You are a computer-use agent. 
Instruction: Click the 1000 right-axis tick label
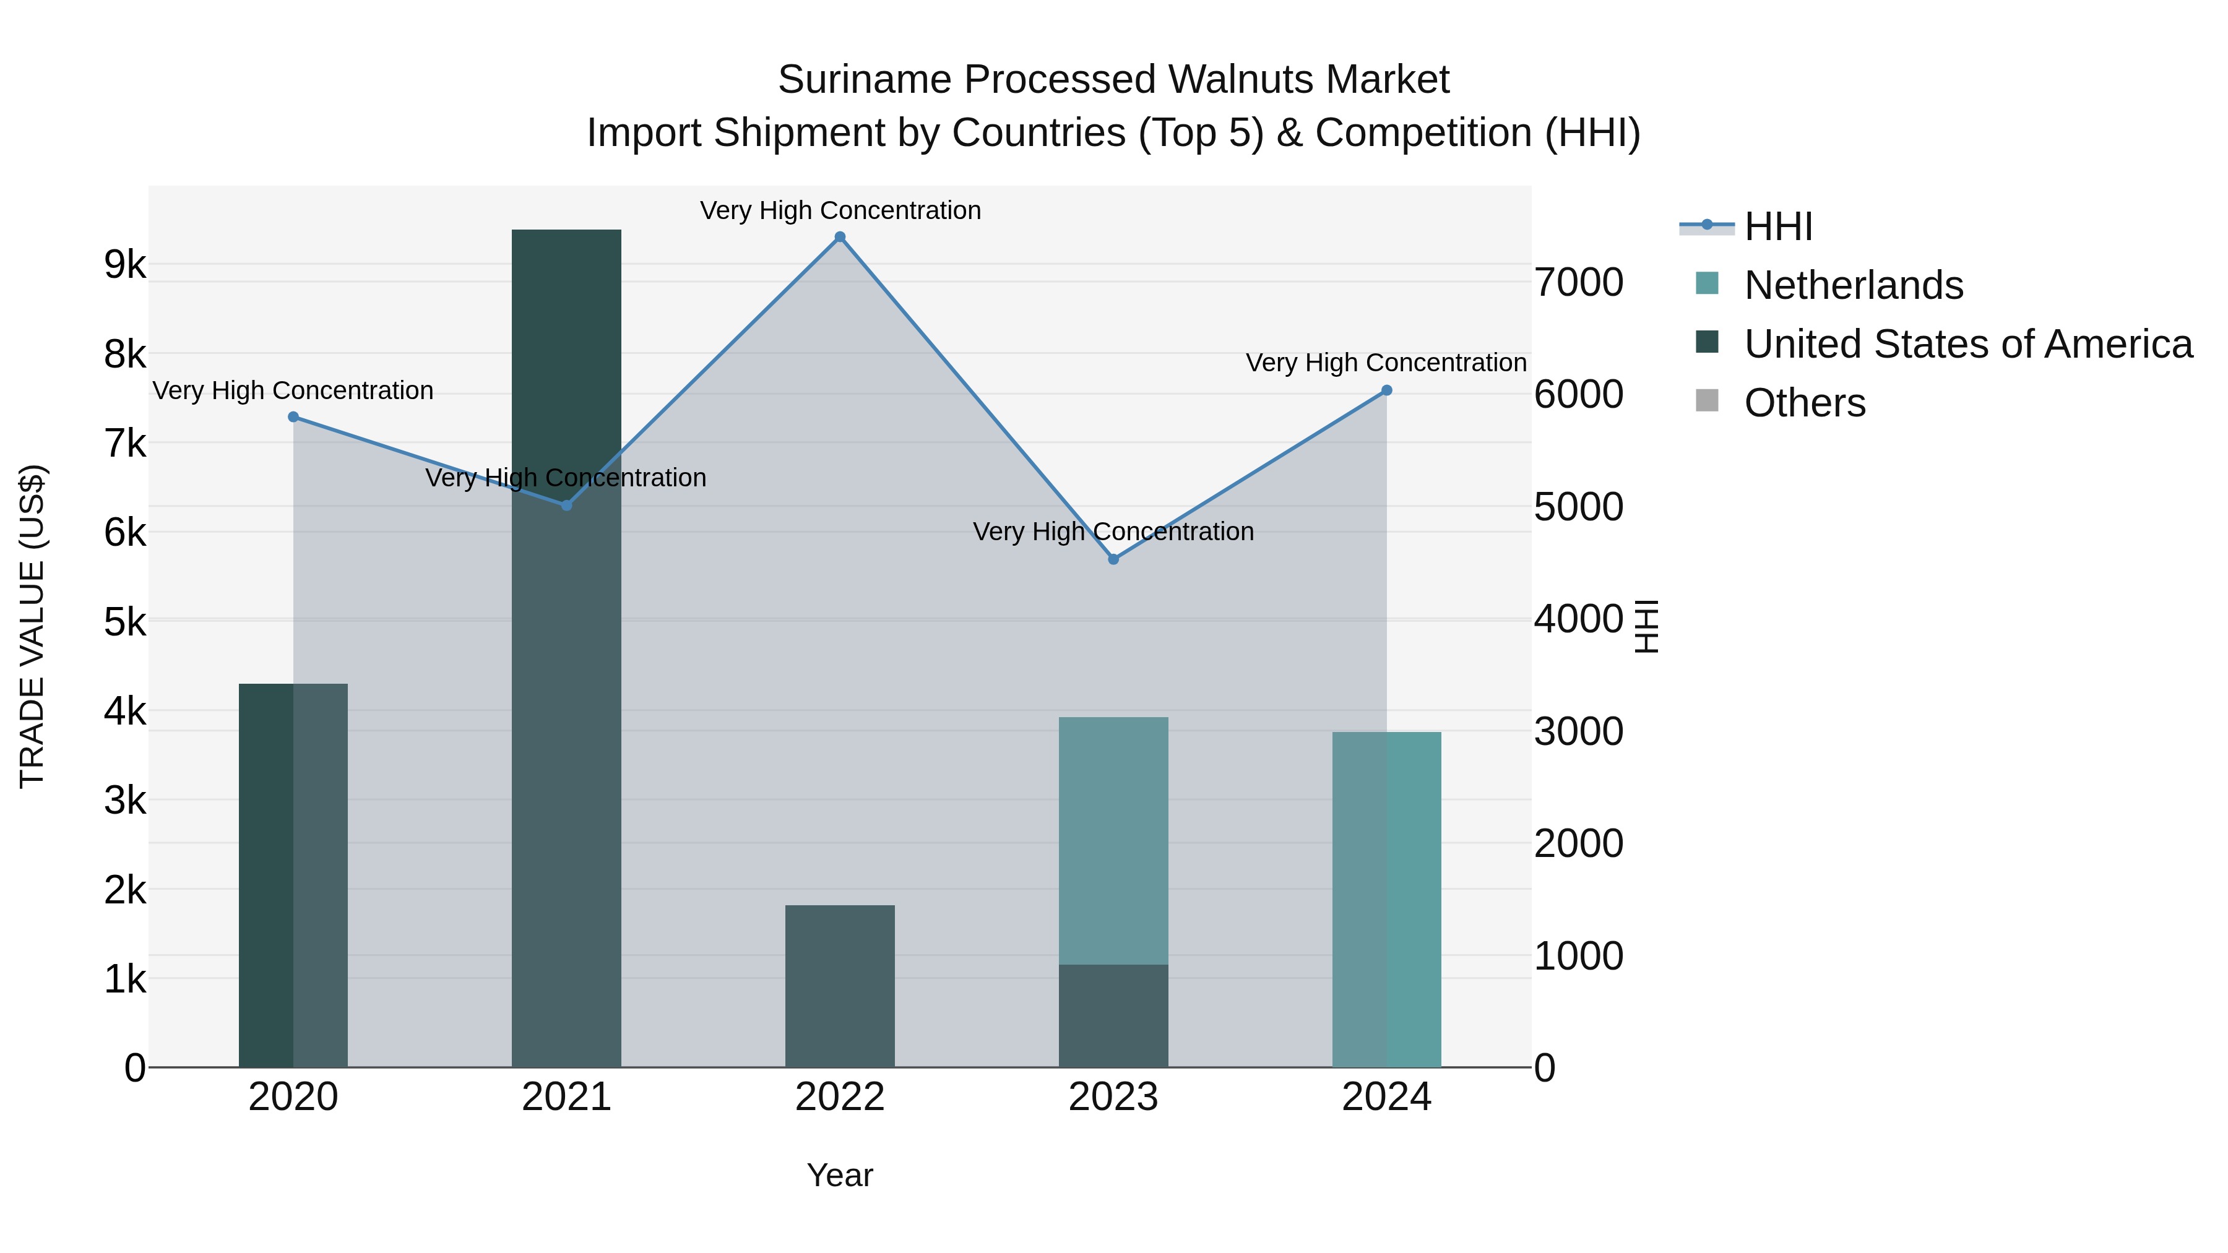tap(1579, 957)
